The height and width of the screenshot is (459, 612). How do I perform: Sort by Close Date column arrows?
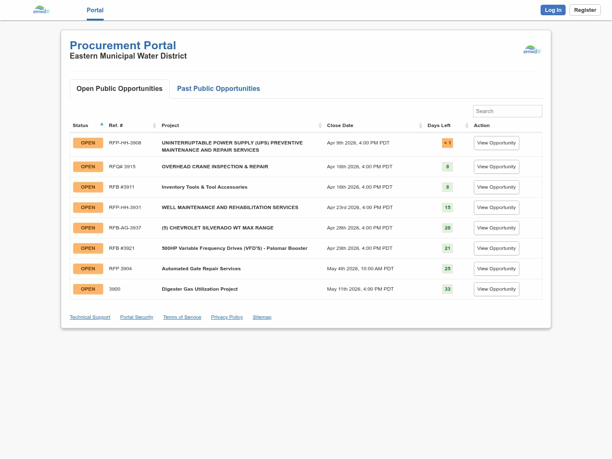click(420, 125)
